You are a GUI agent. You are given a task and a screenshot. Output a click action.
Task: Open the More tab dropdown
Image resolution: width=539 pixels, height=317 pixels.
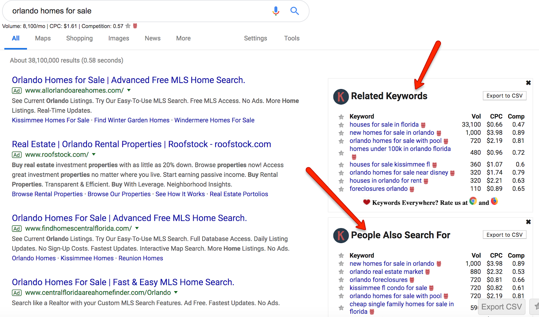183,38
